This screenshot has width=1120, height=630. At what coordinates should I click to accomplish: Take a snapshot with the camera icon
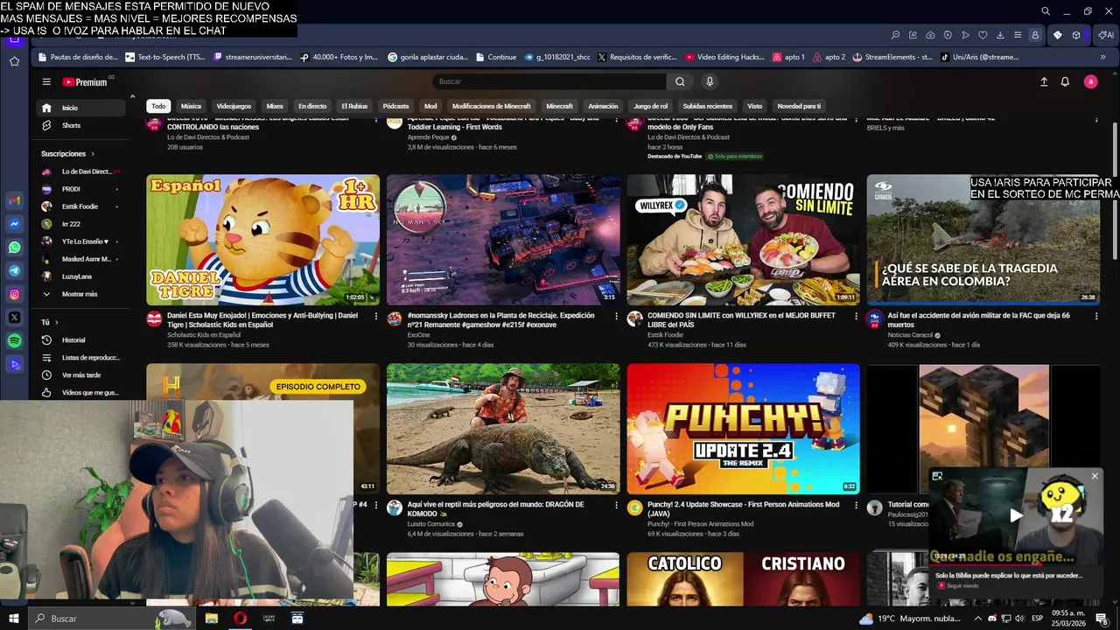pyautogui.click(x=930, y=35)
